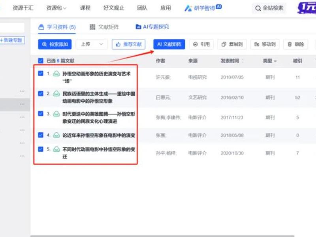Select the 学习资料 (5) tab

click(x=57, y=27)
